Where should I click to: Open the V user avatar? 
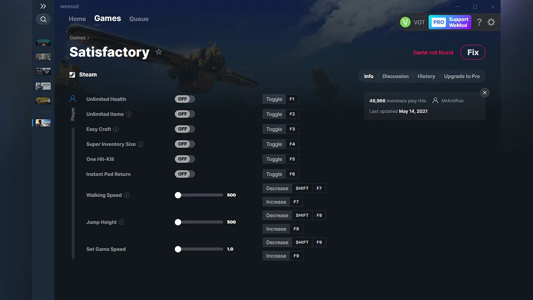pyautogui.click(x=405, y=22)
